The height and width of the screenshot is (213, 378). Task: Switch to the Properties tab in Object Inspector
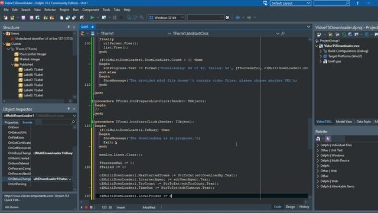coord(11,122)
